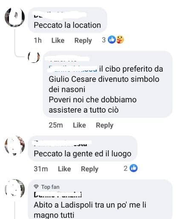Click the Top fan diamond badge icon
Screen dimensions: 176x219
click(36, 187)
